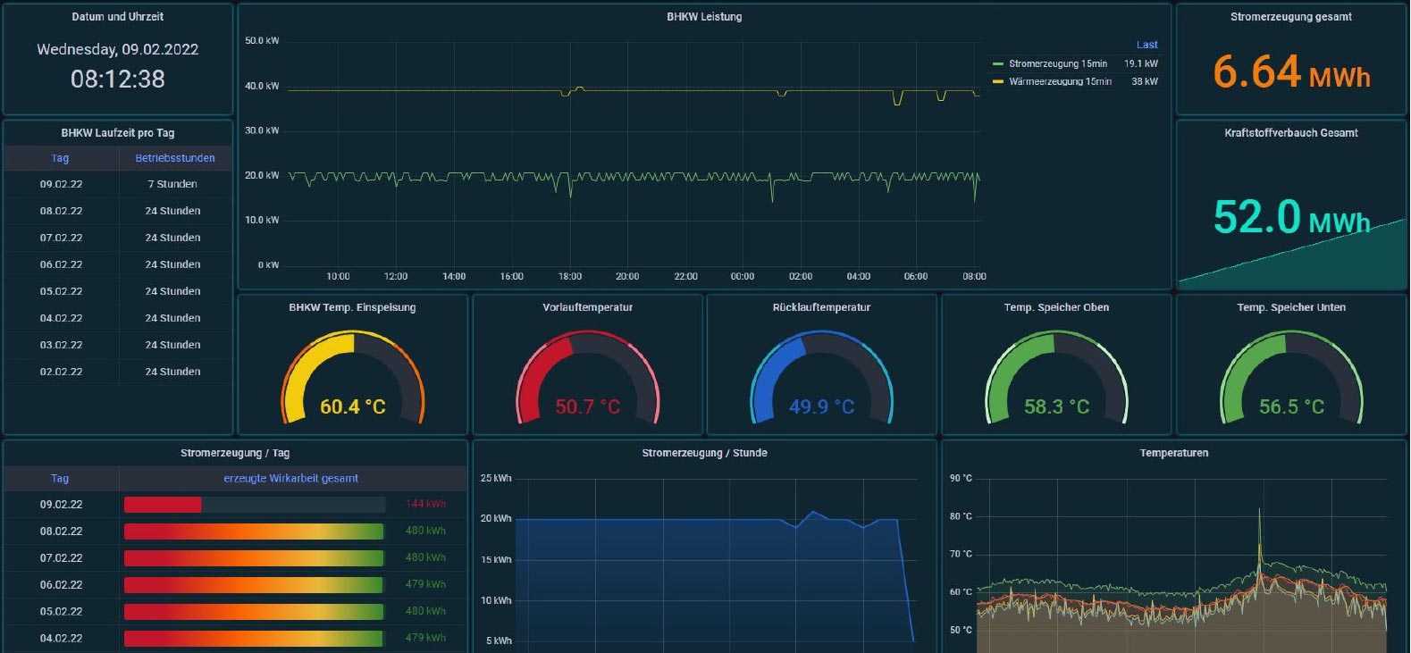This screenshot has width=1411, height=653.
Task: Select 05.02.22 in Laufzeit table
Action: pyautogui.click(x=61, y=291)
